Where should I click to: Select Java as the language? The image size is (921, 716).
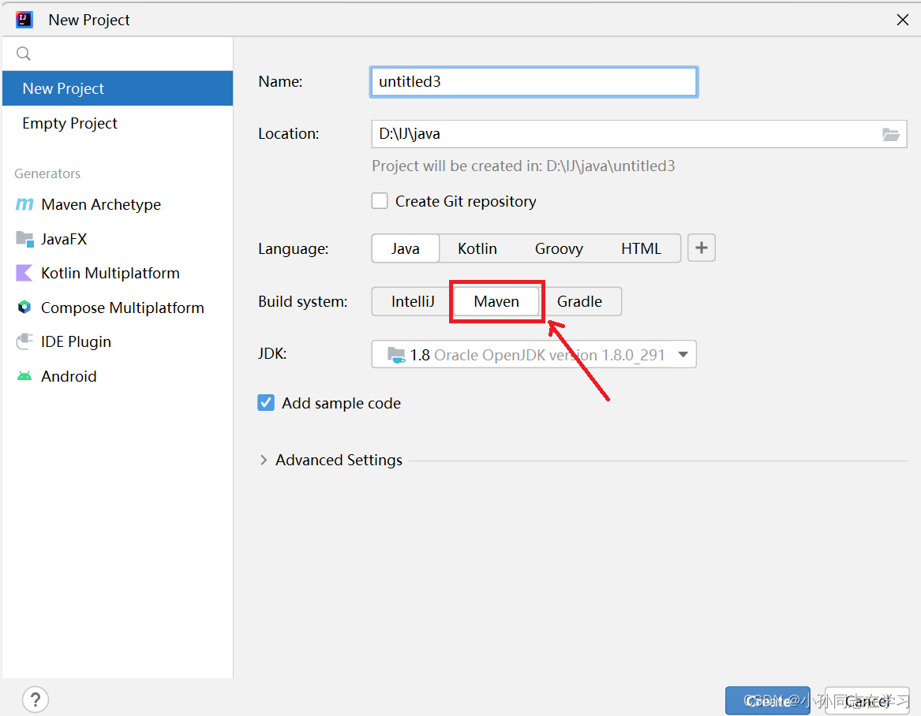[406, 248]
